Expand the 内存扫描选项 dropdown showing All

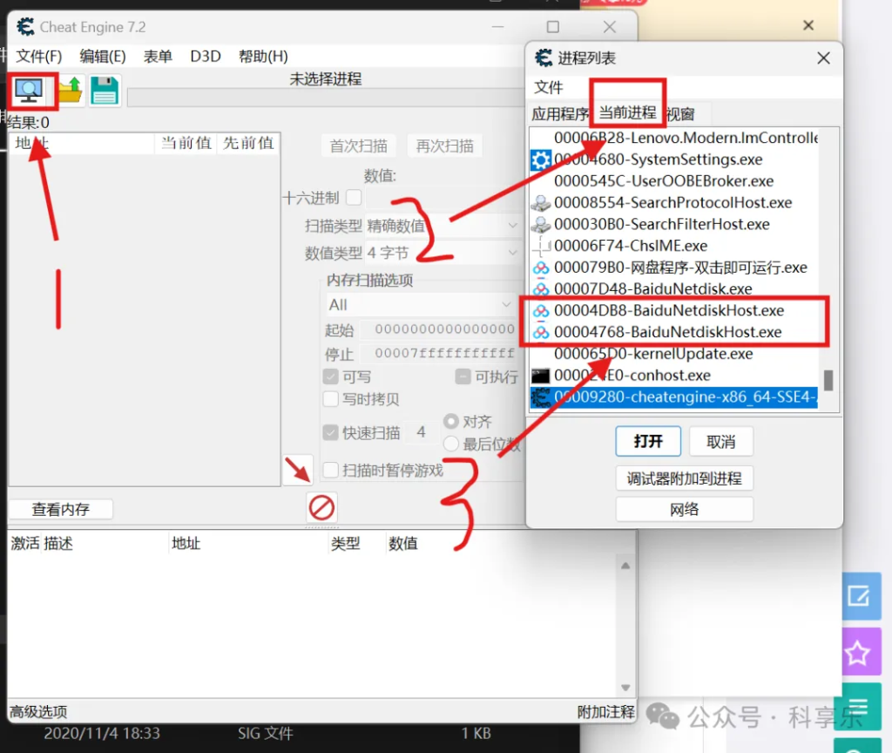[x=420, y=305]
